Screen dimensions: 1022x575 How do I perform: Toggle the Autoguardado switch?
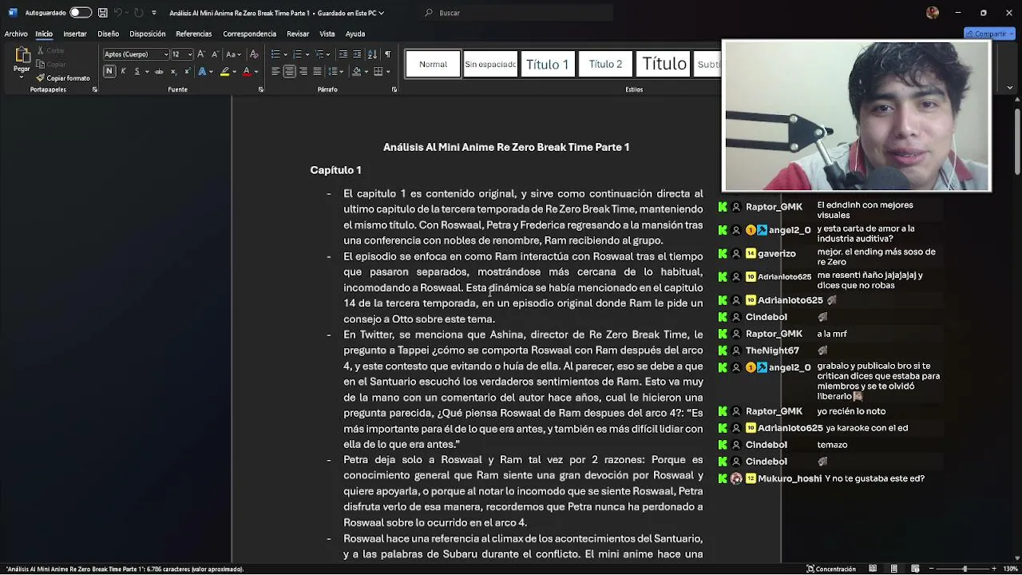pyautogui.click(x=80, y=13)
